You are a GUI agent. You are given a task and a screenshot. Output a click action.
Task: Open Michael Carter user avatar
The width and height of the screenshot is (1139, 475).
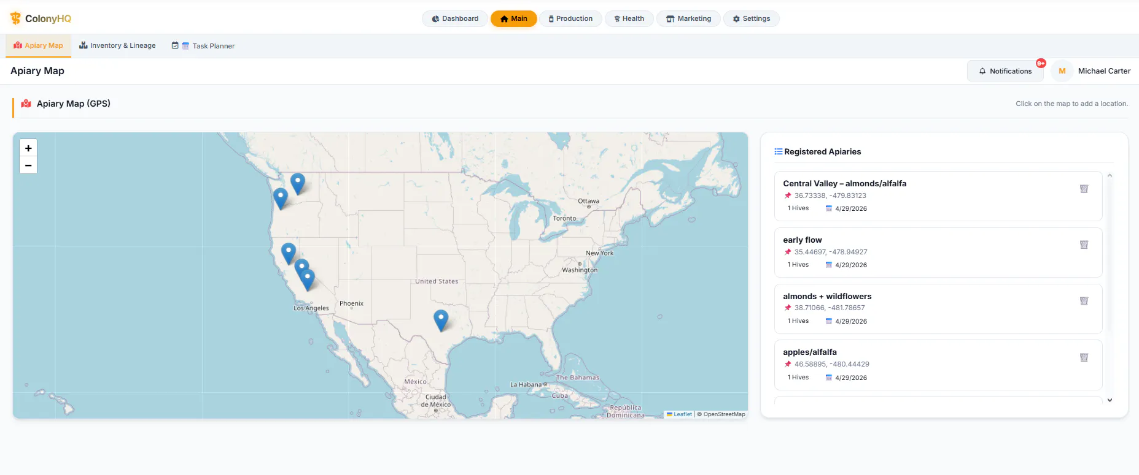pyautogui.click(x=1062, y=71)
